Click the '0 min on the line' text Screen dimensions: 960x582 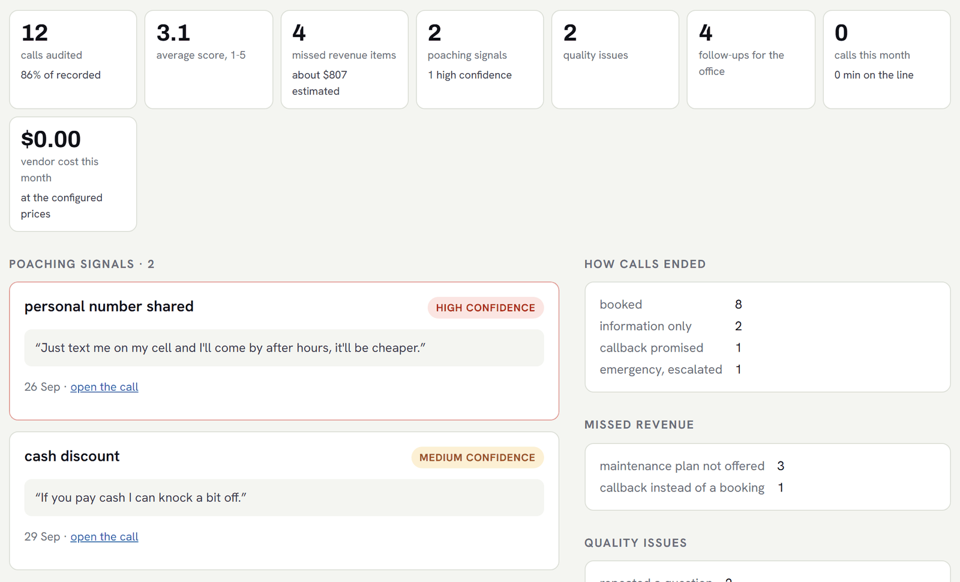point(874,75)
